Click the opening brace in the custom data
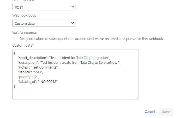Screen dimensions: 196x118 pyautogui.click(x=15, y=53)
